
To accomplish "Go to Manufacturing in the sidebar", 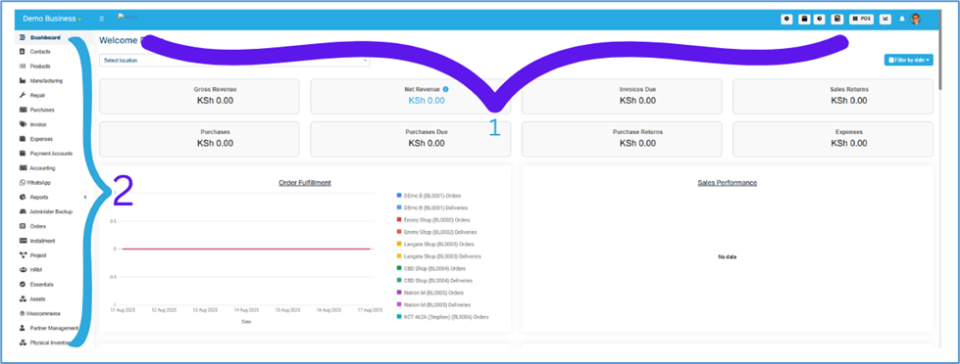I will (46, 80).
